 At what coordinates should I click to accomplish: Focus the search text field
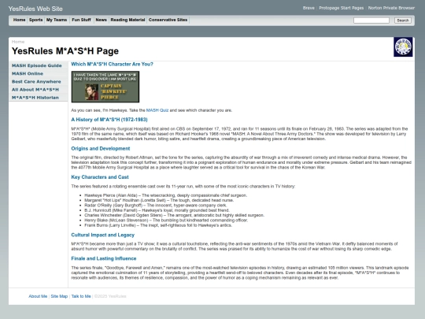pos(371,20)
